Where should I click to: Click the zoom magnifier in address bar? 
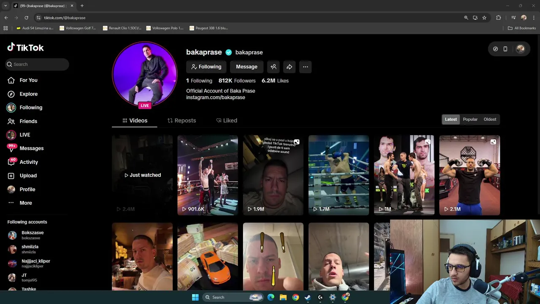point(466,18)
